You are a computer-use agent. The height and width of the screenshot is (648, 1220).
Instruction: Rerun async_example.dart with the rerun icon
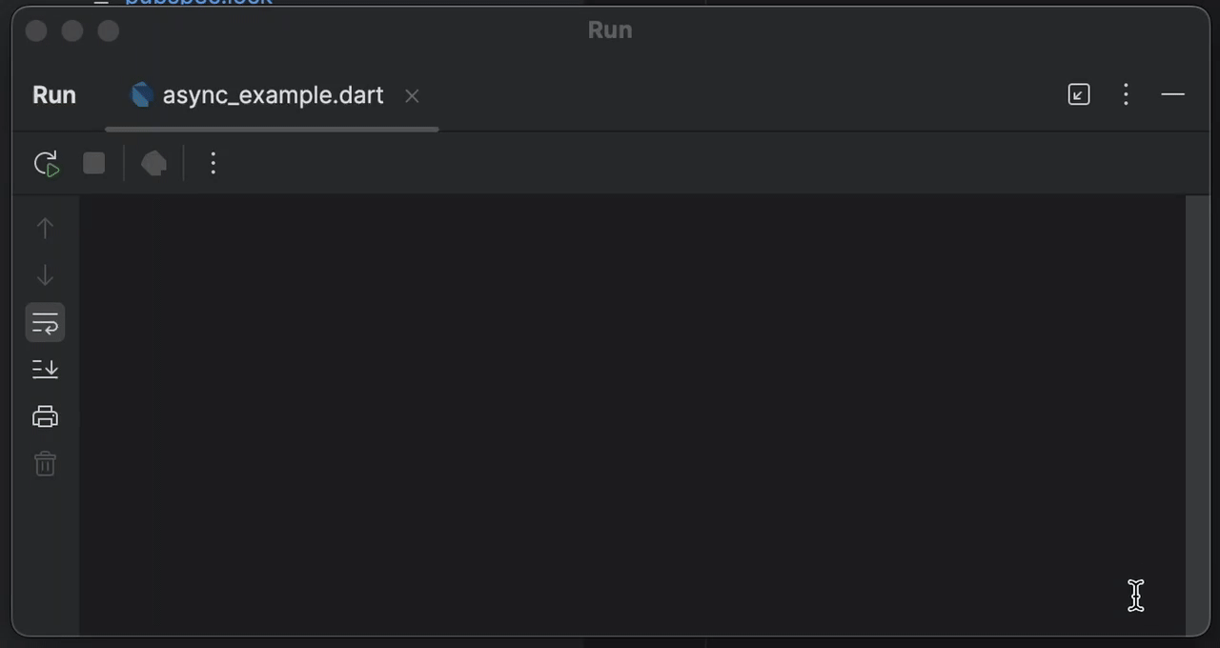46,164
